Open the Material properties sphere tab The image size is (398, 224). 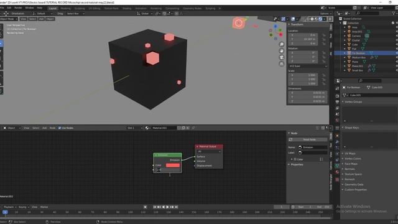(337, 172)
